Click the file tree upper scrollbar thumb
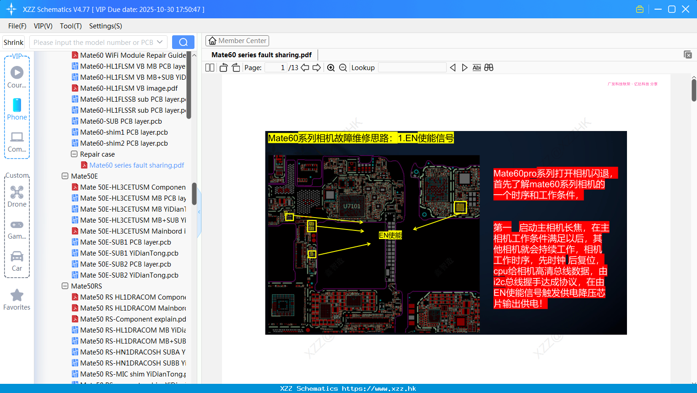This screenshot has width=697, height=393. pyautogui.click(x=189, y=86)
